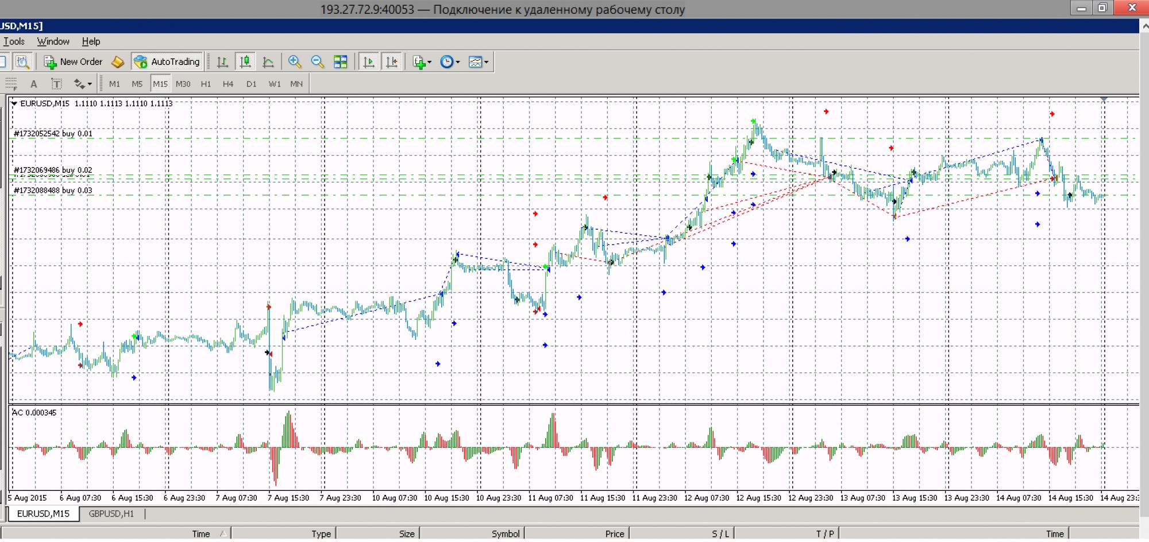Open the Window menu
1149x542 pixels.
[x=53, y=41]
